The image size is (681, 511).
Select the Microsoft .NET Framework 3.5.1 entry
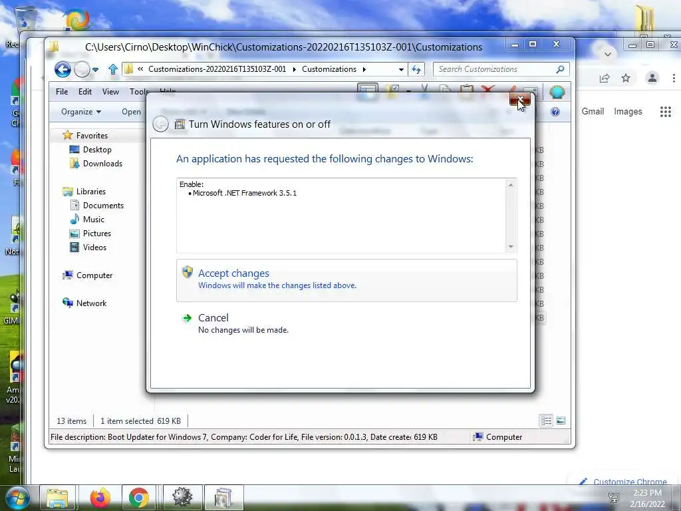[x=245, y=193]
